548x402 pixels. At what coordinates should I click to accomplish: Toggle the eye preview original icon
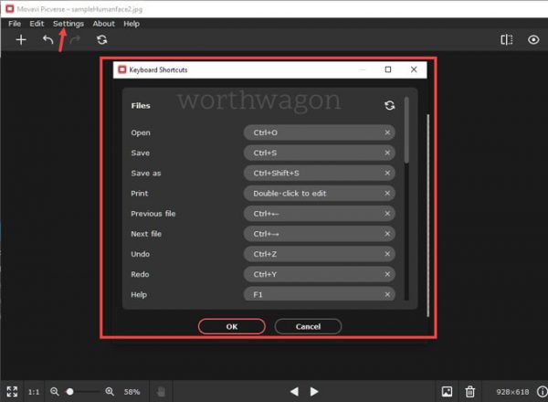coord(533,40)
